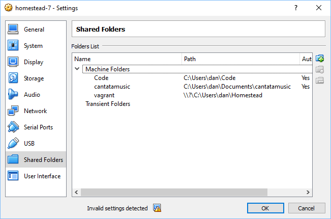Open the Audio settings page
The image size is (331, 219).
click(x=32, y=95)
